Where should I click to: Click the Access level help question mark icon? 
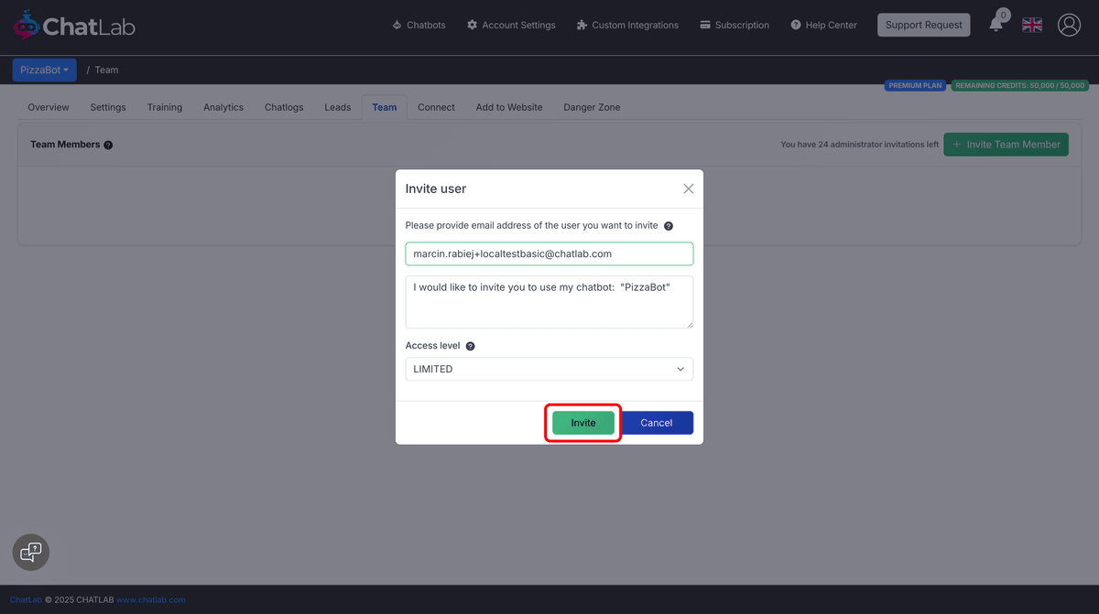click(x=470, y=345)
